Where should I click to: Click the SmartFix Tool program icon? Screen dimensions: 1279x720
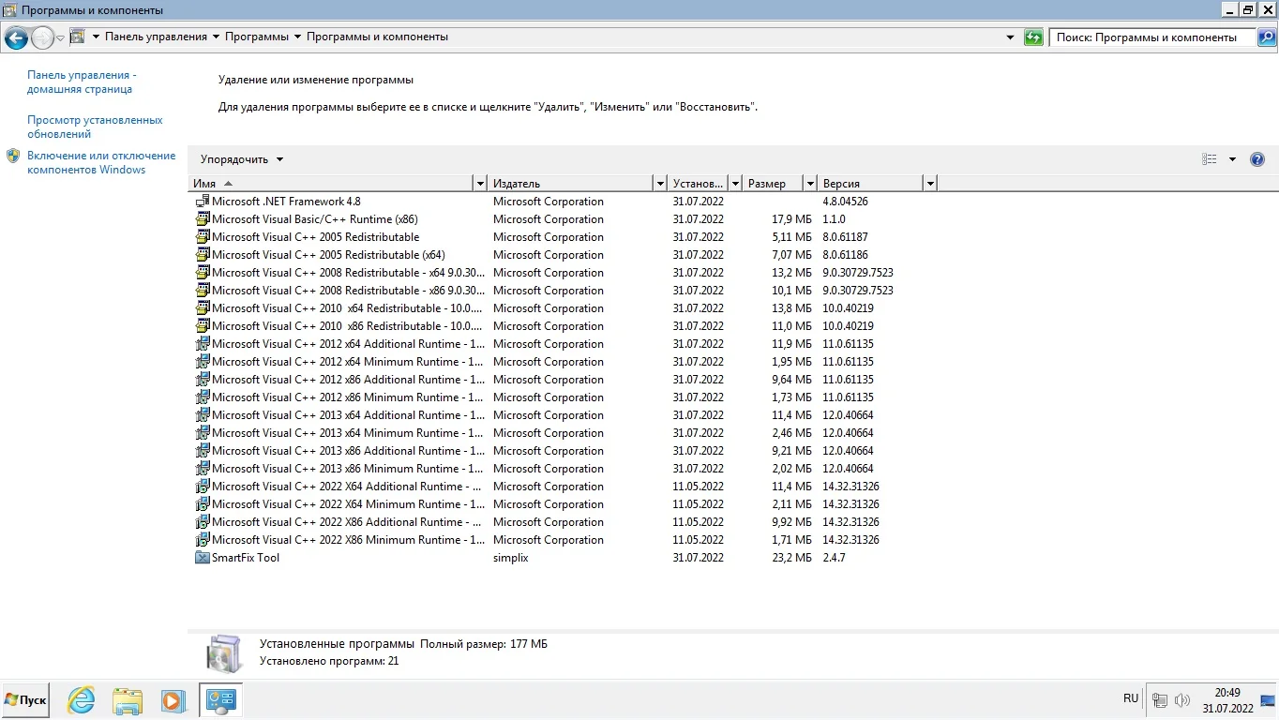coord(202,558)
